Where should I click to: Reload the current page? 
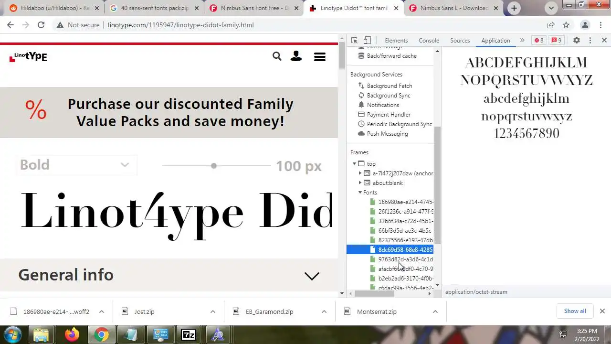pyautogui.click(x=41, y=25)
